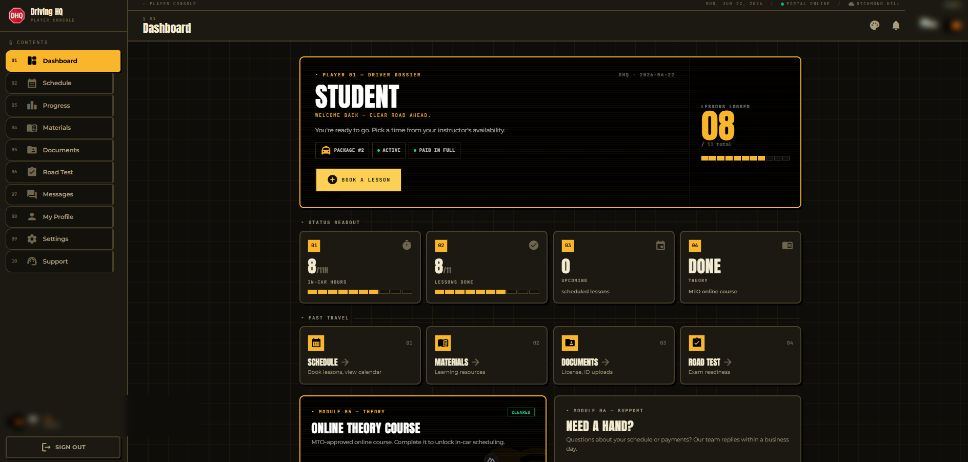The image size is (968, 462).
Task: Click the Paid in Full badge
Action: [434, 150]
